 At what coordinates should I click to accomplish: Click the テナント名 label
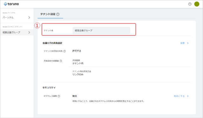(49, 30)
